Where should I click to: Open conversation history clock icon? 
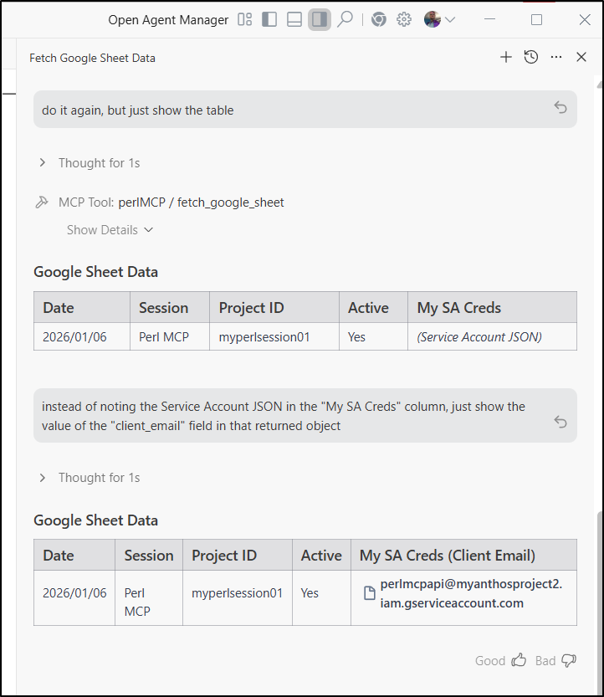coord(530,58)
